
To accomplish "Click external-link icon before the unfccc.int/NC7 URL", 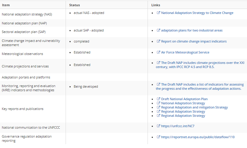I will tap(158, 126).
